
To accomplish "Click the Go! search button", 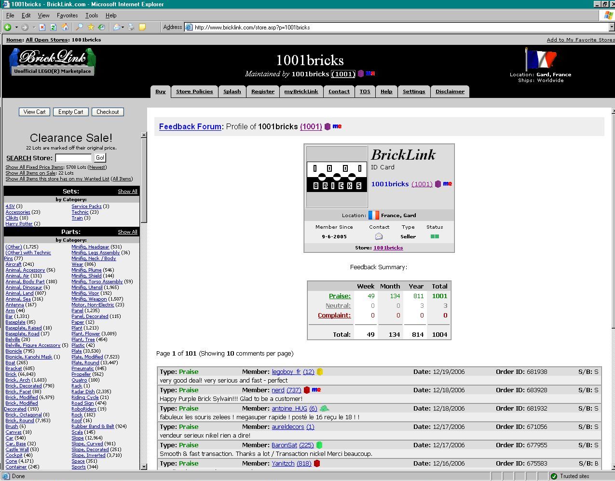I will (100, 158).
